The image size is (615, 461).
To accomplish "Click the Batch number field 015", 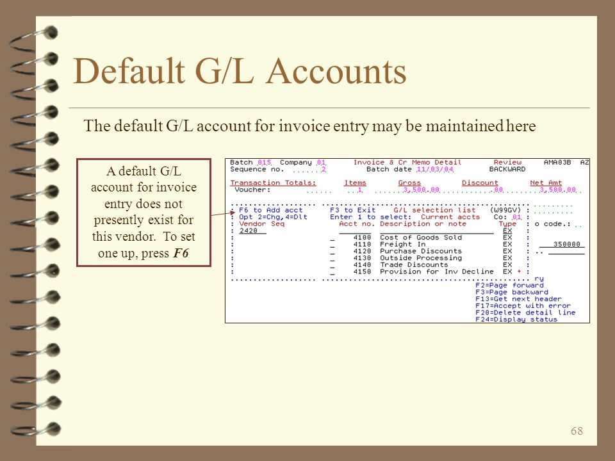I will tap(264, 162).
